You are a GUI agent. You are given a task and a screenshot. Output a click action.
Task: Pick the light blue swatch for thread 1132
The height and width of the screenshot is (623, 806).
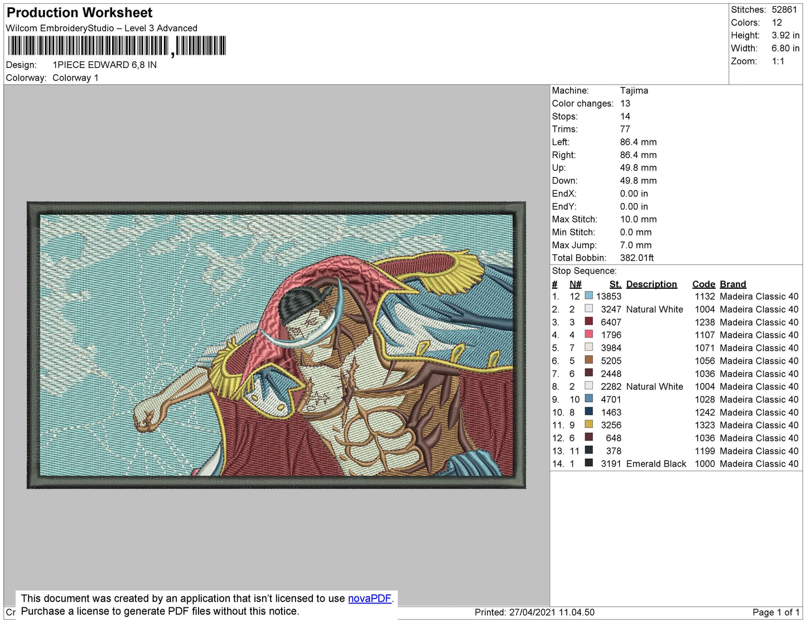click(x=588, y=296)
